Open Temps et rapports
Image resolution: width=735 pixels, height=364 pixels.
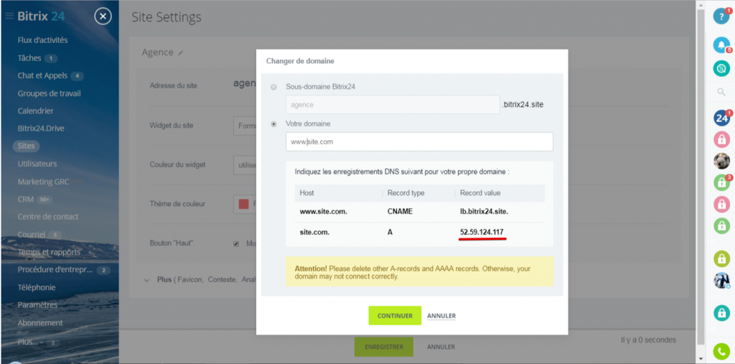point(49,253)
